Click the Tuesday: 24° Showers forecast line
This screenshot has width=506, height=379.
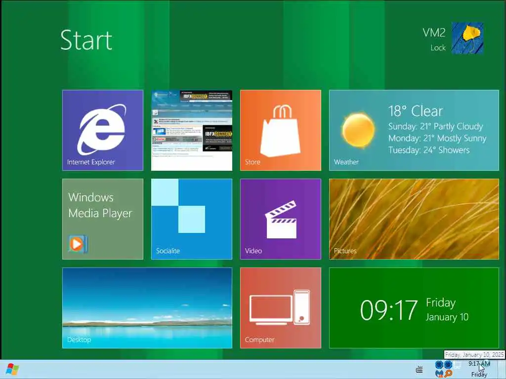tap(429, 150)
